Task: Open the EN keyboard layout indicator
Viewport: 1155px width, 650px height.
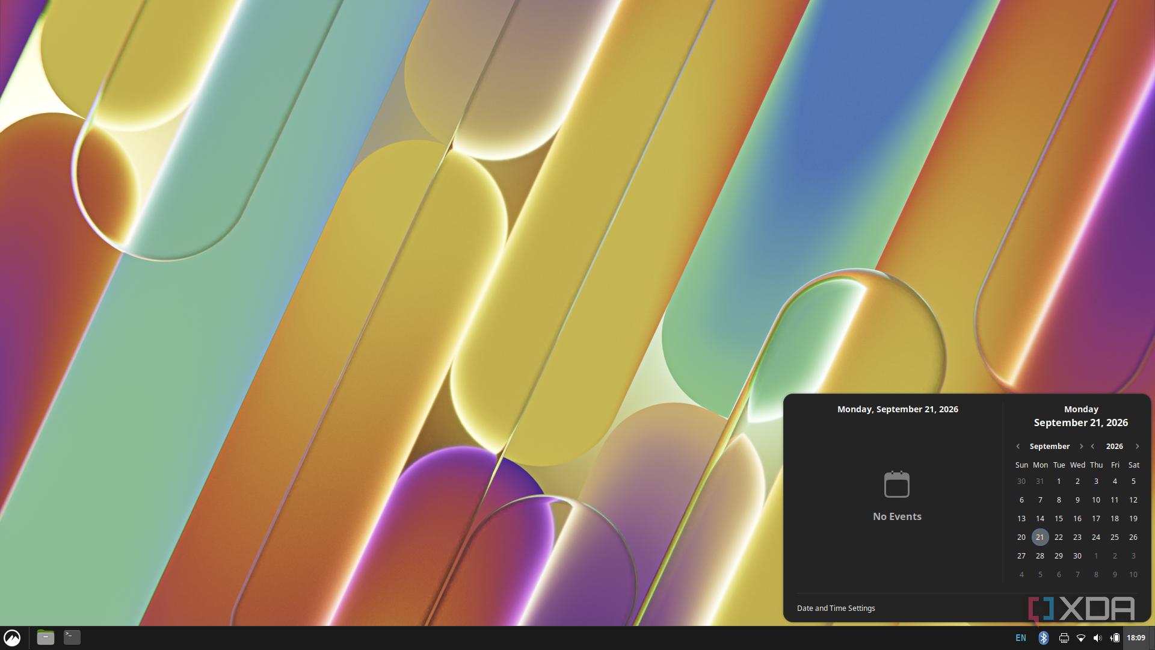Action: [x=1021, y=638]
